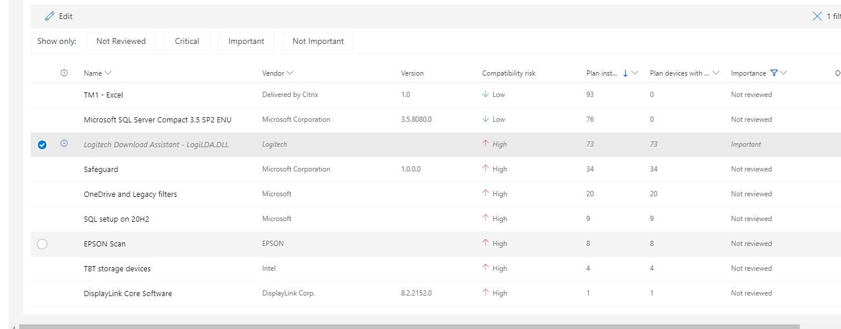Click the clock icon in column header
The image size is (841, 329).
pos(64,73)
